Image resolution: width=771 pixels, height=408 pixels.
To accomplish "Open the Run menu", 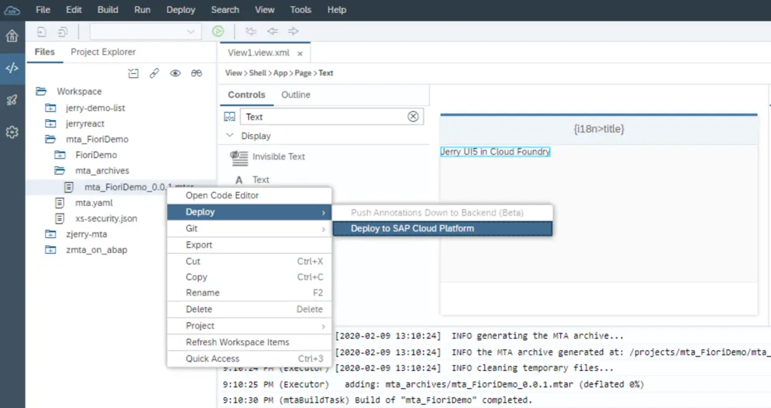I will (x=142, y=10).
